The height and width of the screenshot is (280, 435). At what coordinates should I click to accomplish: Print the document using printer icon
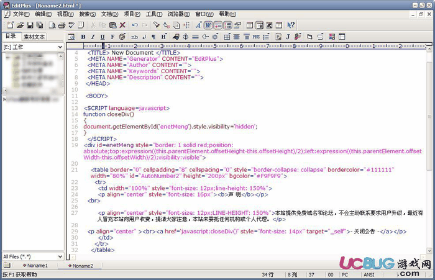click(x=62, y=25)
